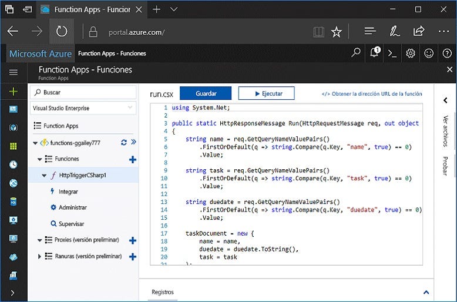Open the Dashboard icon in sidebar
Image resolution: width=457 pixels, height=302 pixels.
14,109
